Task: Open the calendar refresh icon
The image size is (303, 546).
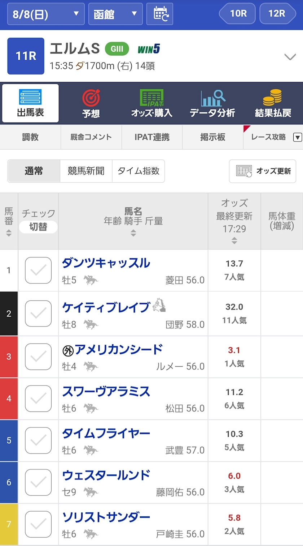Action: tap(162, 14)
